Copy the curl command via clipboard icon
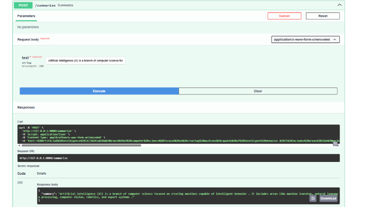369x207 pixels. [335, 144]
